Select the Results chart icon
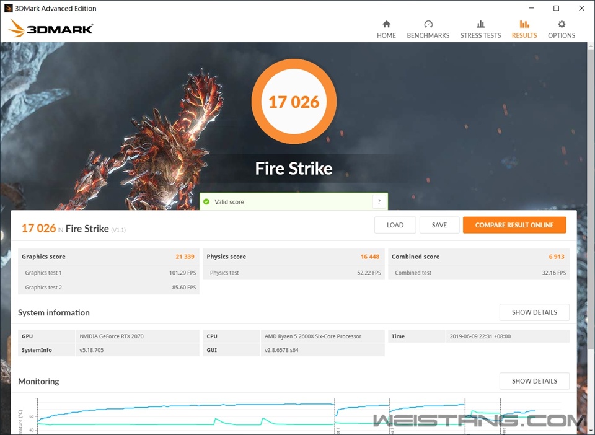Viewport: 595px width, 435px height. coord(524,25)
